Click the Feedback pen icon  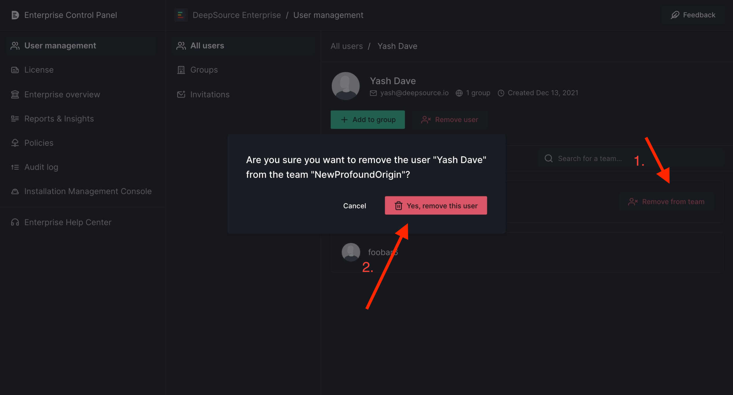675,15
